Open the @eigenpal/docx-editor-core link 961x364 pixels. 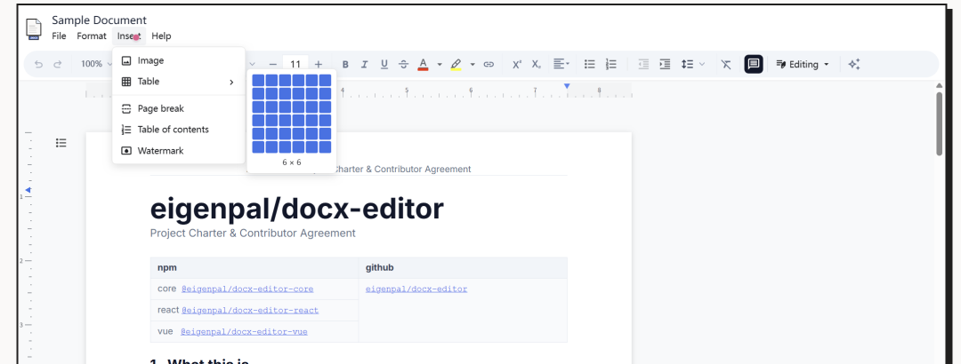tap(247, 289)
